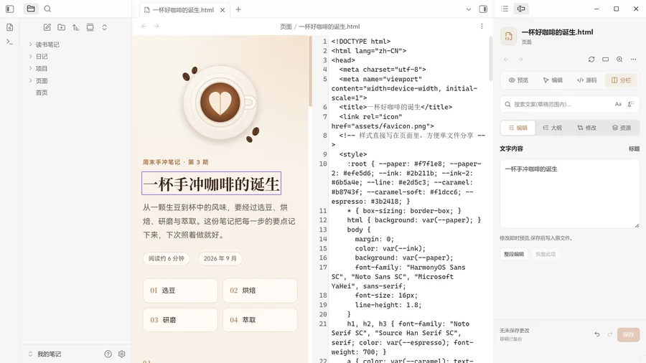Open the search magnifier in left sidebar
This screenshot has height=363, width=646.
[x=47, y=9]
